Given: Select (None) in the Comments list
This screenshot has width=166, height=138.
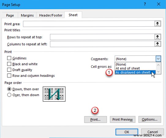Looking at the screenshot, I should click(135, 64).
